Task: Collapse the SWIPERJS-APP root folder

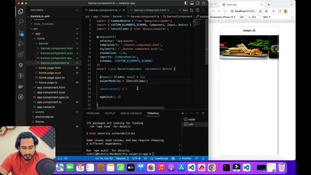Action: tap(53, 17)
